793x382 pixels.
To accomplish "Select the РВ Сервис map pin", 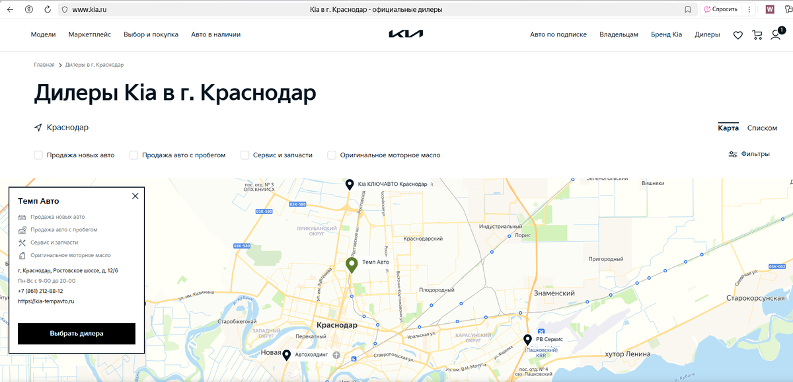I will tap(527, 340).
